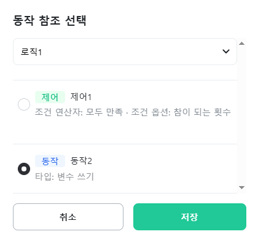Image resolution: width=258 pixels, height=242 pixels.
Task: Click the 제어1 item name label
Action: coord(81,97)
